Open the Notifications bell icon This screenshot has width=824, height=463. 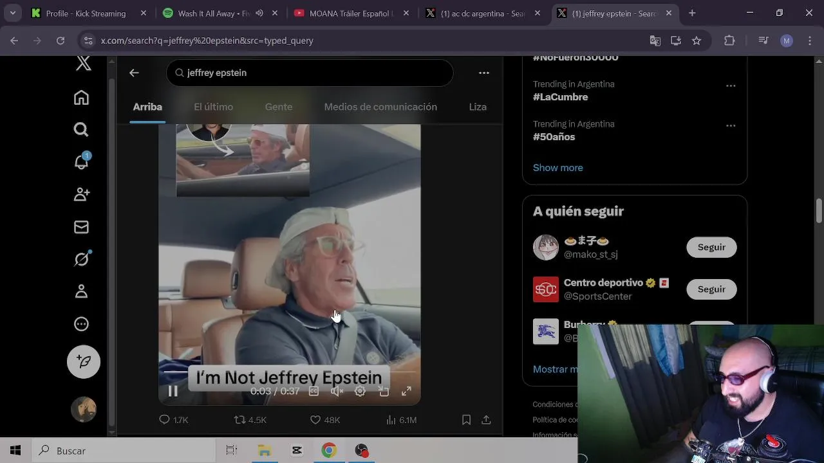pyautogui.click(x=81, y=161)
